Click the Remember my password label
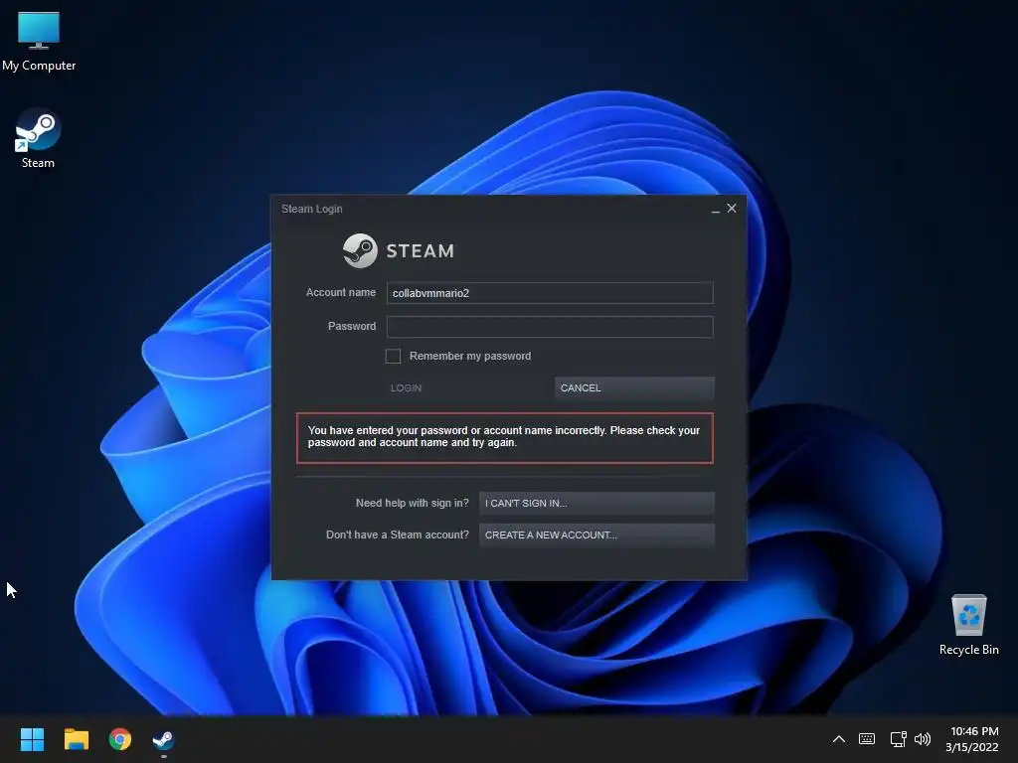 pyautogui.click(x=470, y=357)
